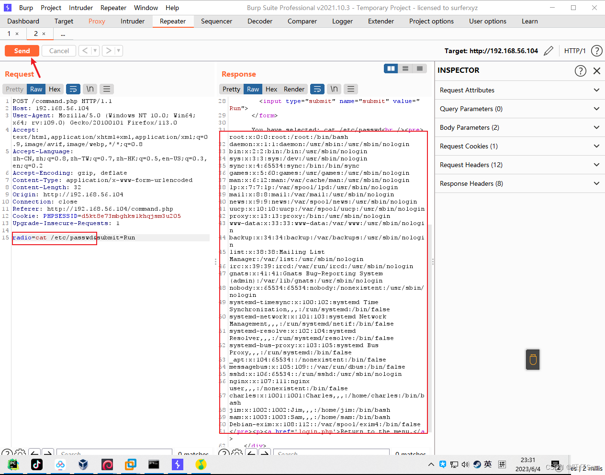Open Response hamburger options menu
Image resolution: width=605 pixels, height=475 pixels.
coord(351,89)
